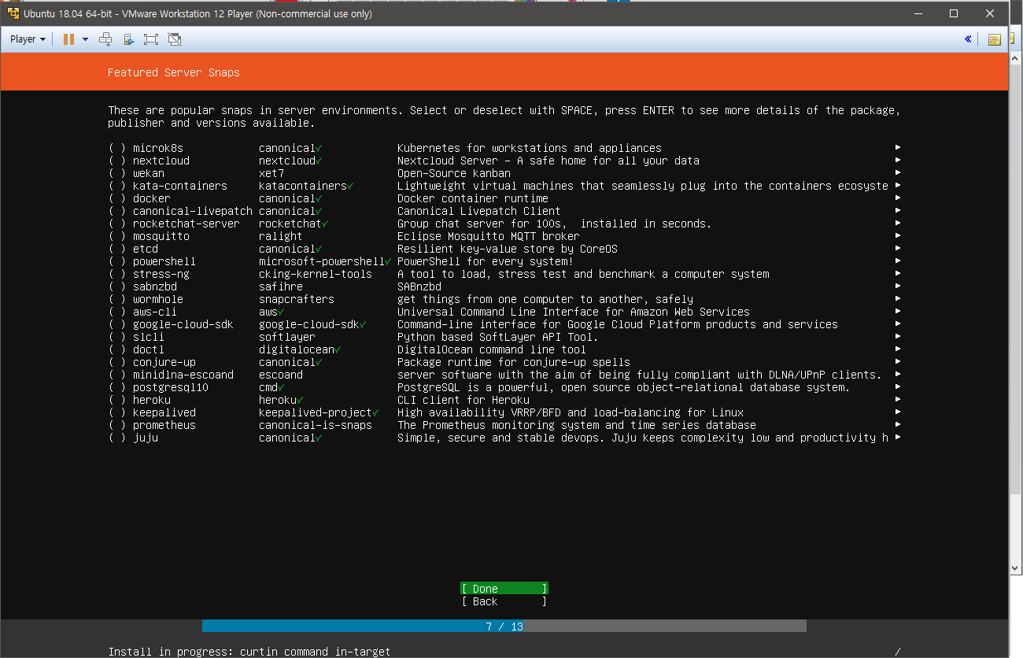Enable the postgresql10 snap checkbox

coord(117,387)
